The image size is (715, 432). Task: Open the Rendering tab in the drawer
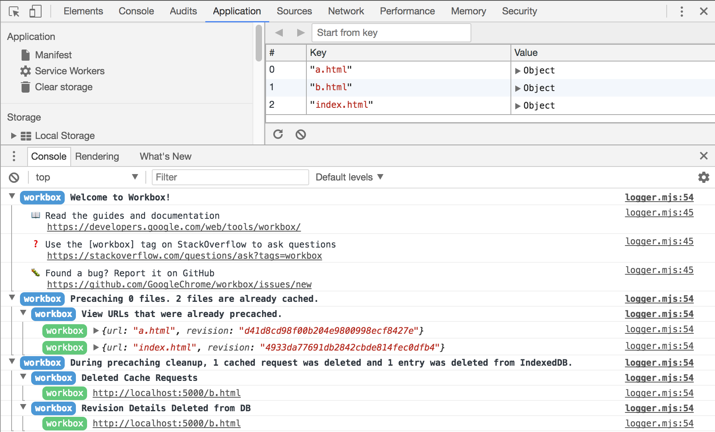point(97,156)
